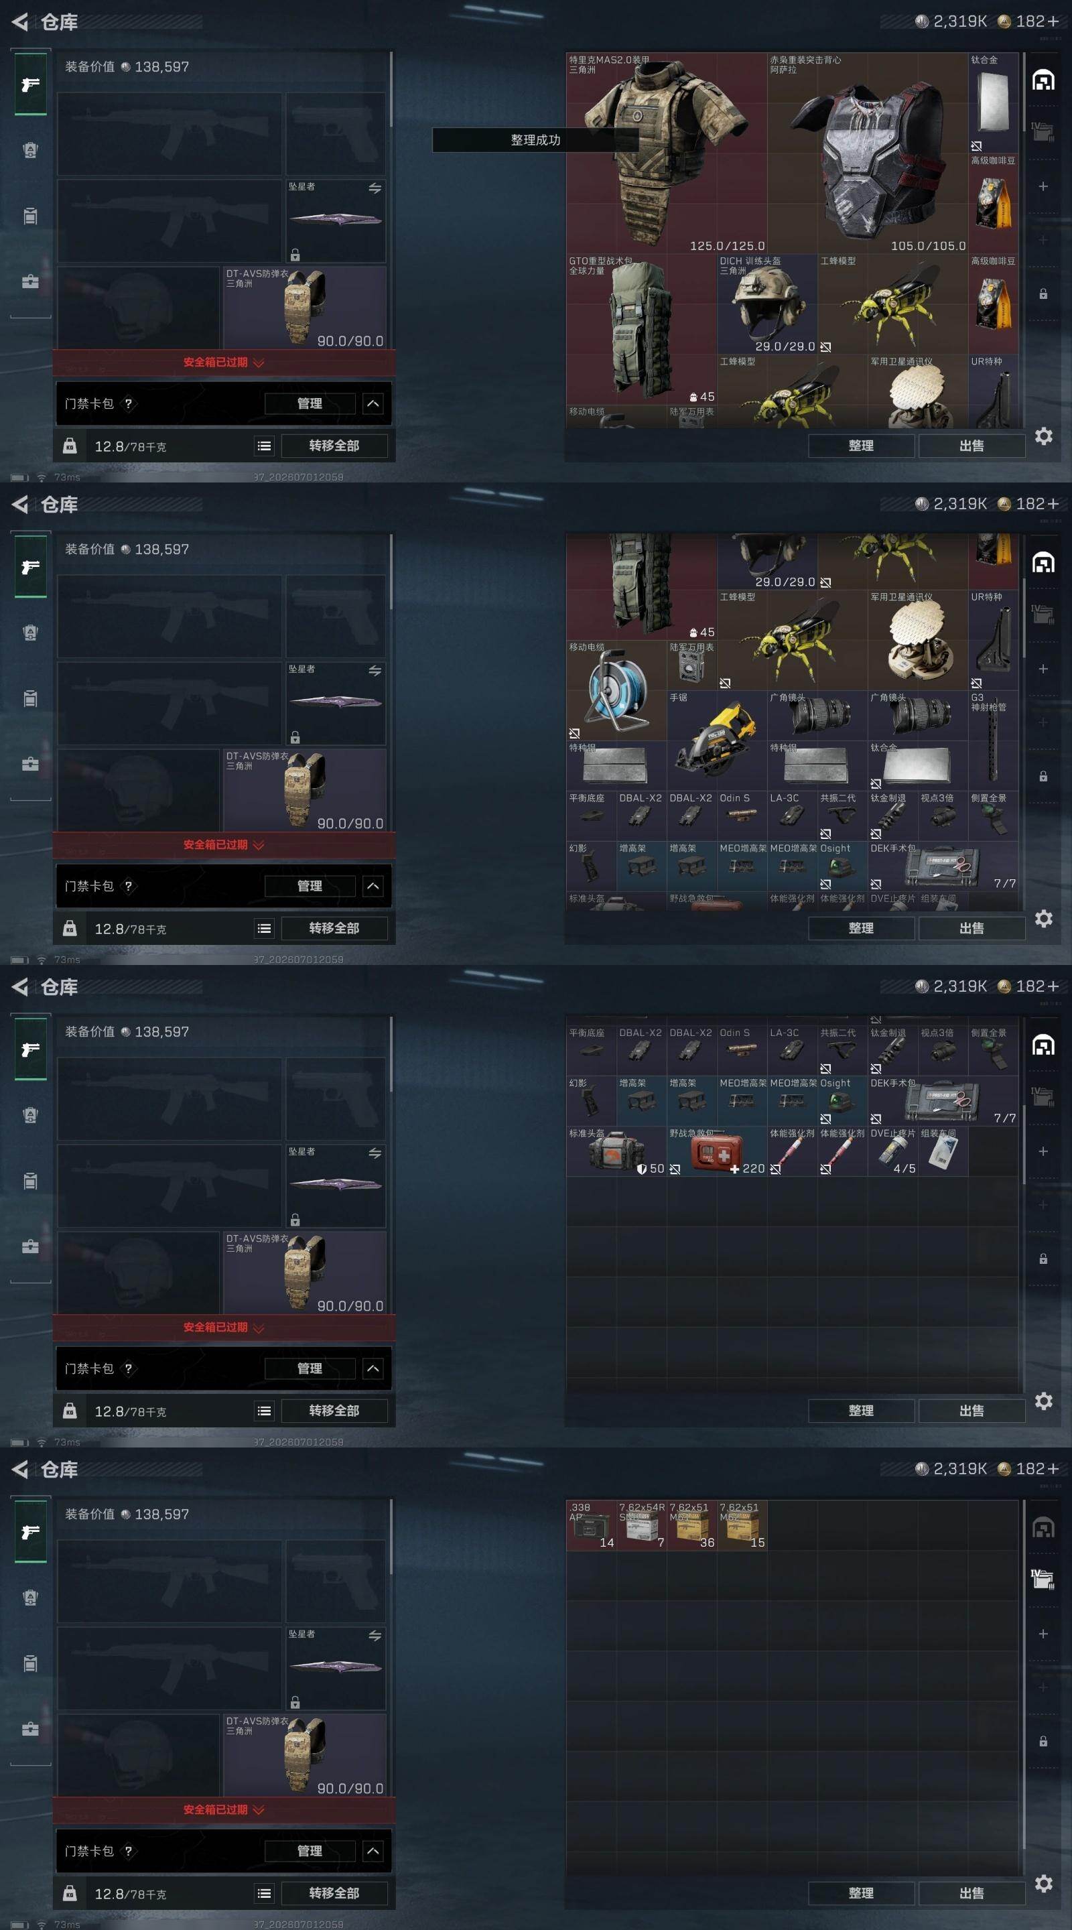
Task: Toggle lock icon under 坠星者 knife near 整理成功 toast
Action: (x=295, y=255)
